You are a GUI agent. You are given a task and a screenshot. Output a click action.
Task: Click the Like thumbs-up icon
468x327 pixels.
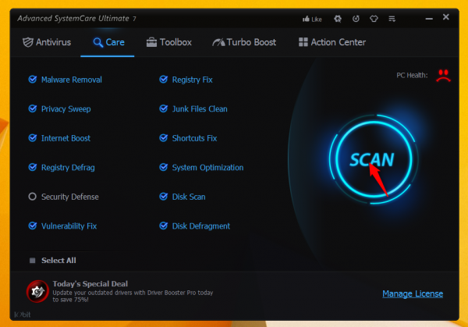point(306,19)
